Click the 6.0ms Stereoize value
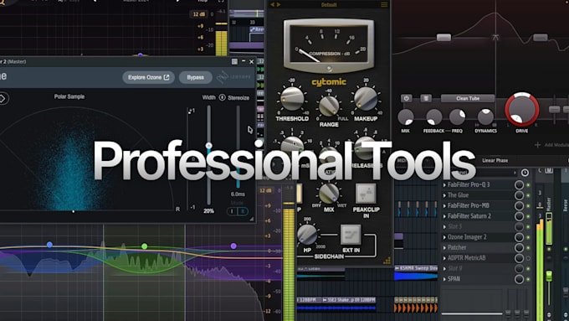569x321 pixels. click(238, 194)
